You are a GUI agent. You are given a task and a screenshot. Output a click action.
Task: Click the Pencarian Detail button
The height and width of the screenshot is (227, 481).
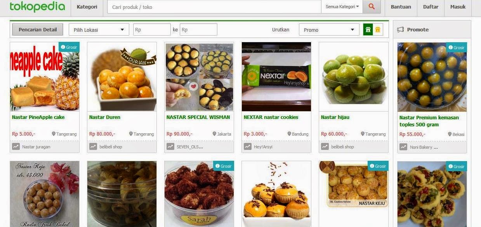[x=38, y=29]
